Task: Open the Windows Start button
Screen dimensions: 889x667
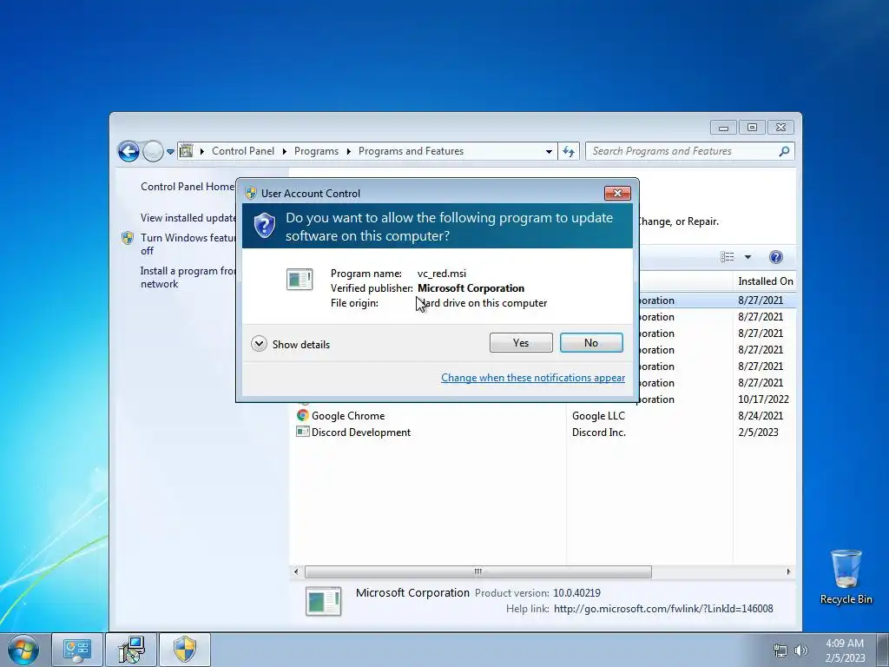Action: 23,650
